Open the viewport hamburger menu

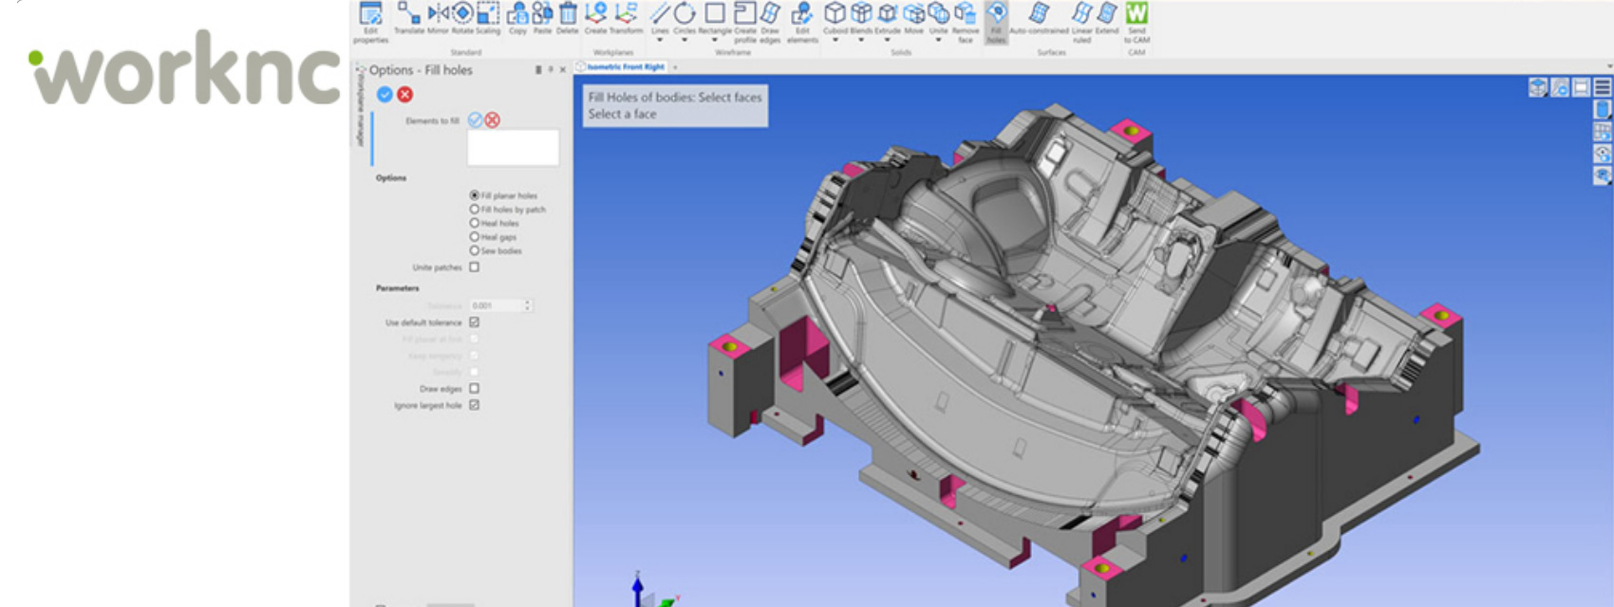tap(1603, 87)
